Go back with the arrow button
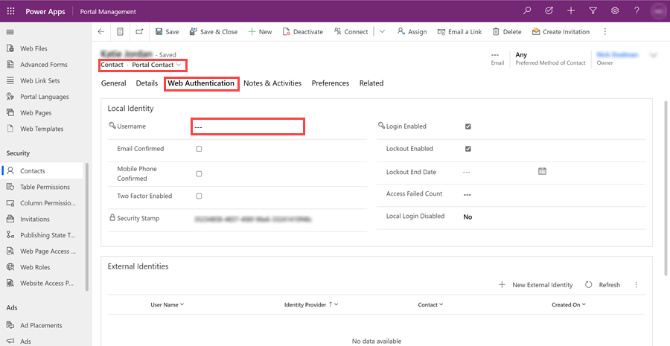 (x=100, y=31)
